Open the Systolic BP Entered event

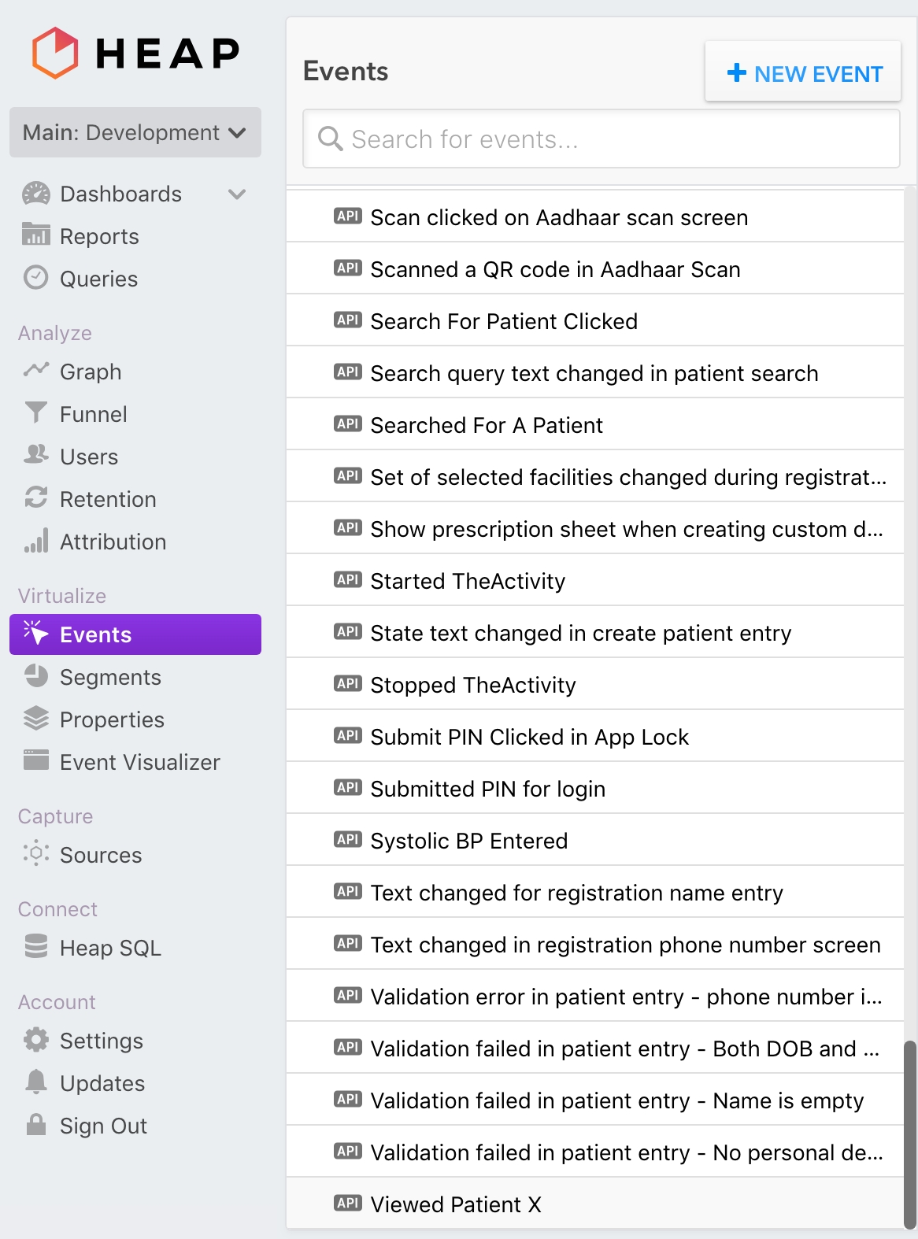469,841
